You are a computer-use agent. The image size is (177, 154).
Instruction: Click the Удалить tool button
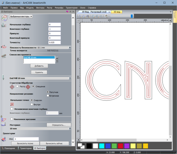(39, 72)
